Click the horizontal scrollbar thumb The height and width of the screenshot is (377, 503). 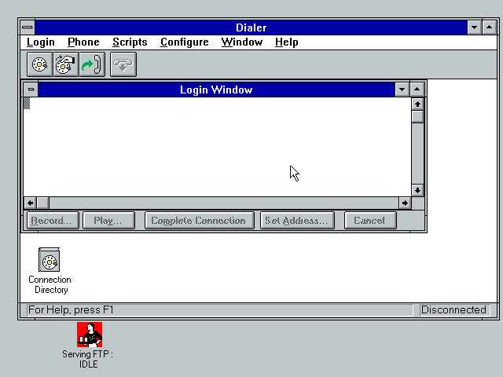tap(43, 203)
